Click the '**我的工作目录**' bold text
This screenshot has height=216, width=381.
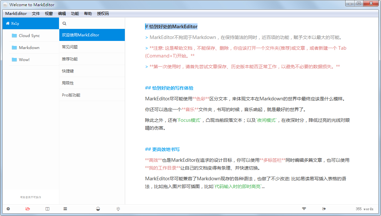tap(163, 168)
